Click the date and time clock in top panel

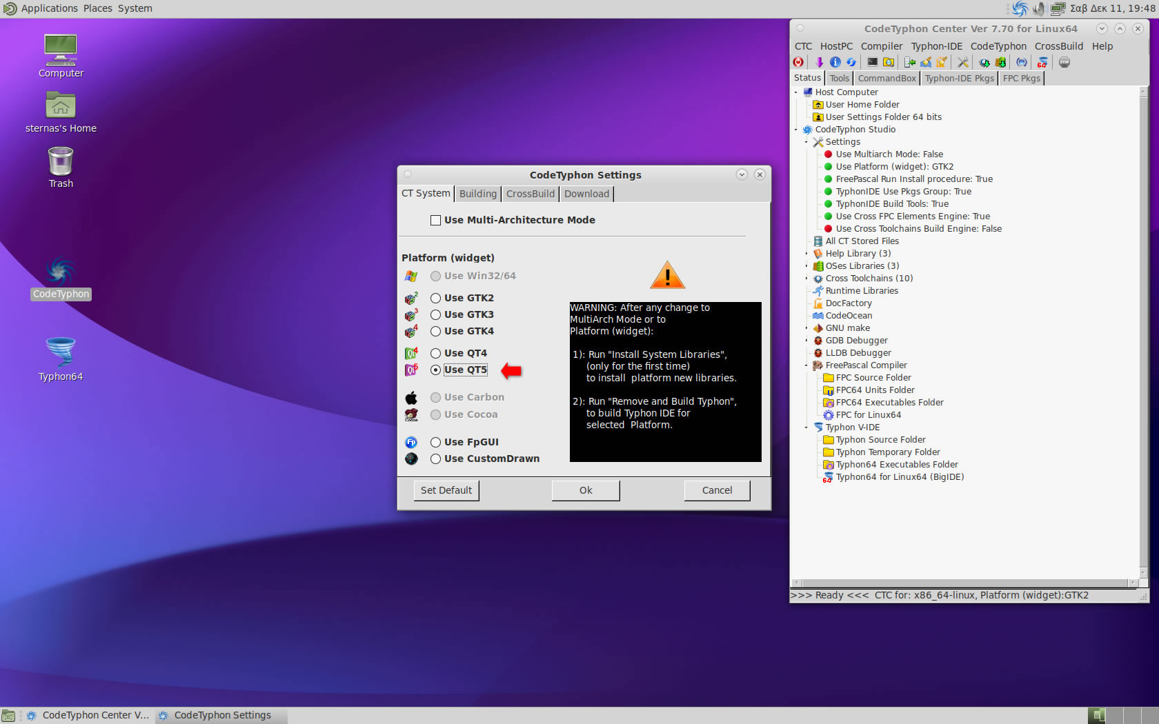click(1113, 9)
